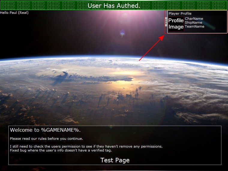
Task: Click the User Has Authed banner
Action: click(114, 5)
